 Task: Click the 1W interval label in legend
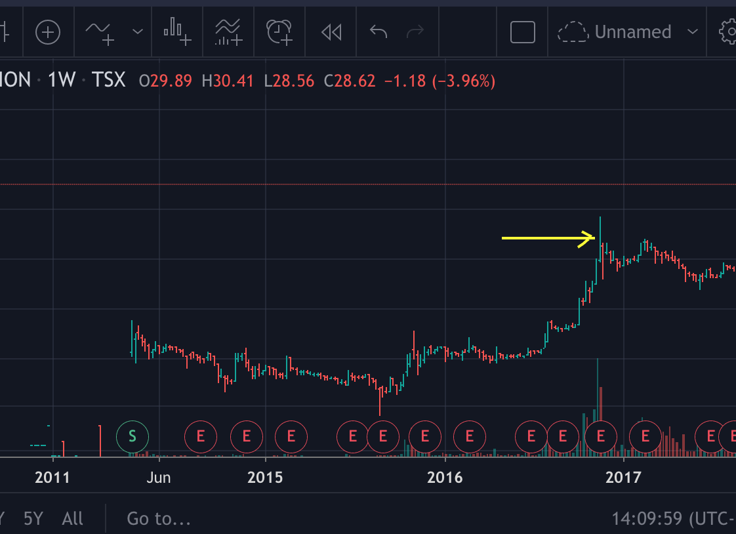coord(62,80)
